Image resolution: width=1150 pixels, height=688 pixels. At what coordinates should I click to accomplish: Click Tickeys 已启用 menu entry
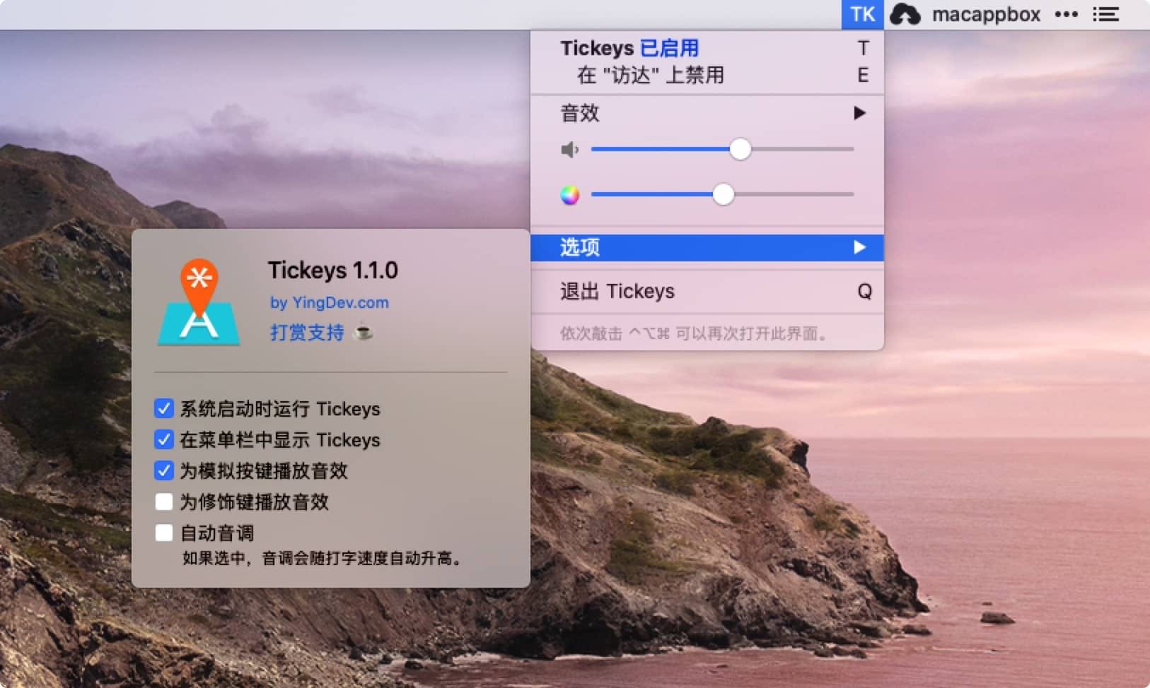tap(707, 48)
